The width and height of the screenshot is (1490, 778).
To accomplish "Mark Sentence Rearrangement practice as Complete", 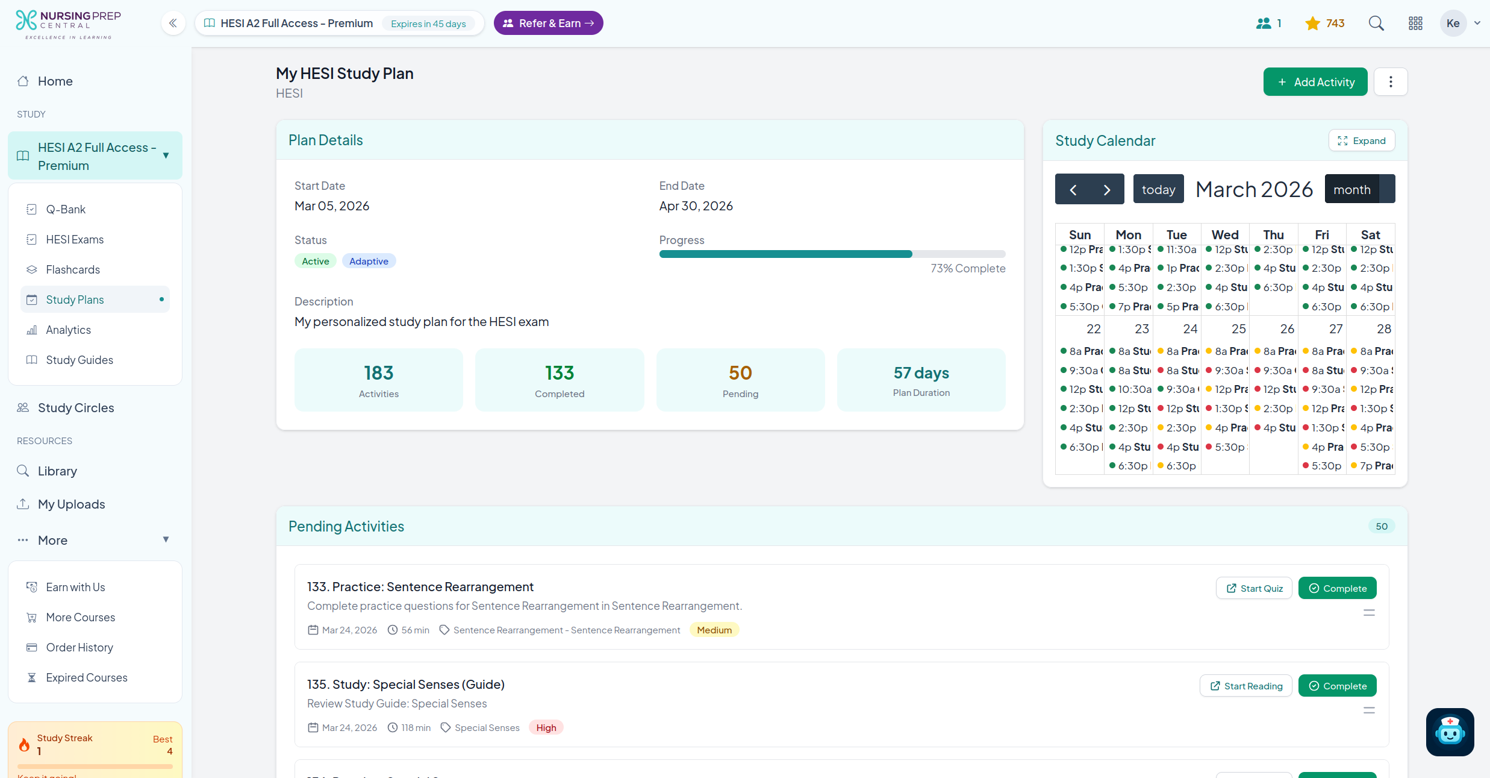I will (1337, 588).
